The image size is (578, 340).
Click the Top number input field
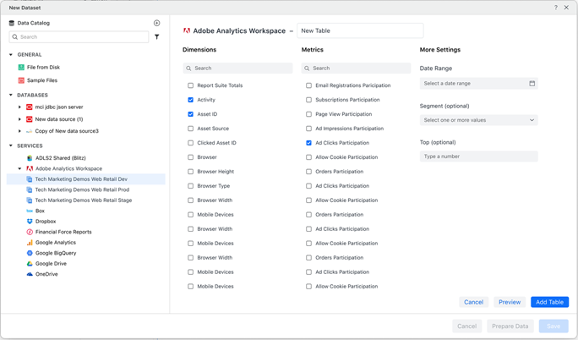point(478,156)
